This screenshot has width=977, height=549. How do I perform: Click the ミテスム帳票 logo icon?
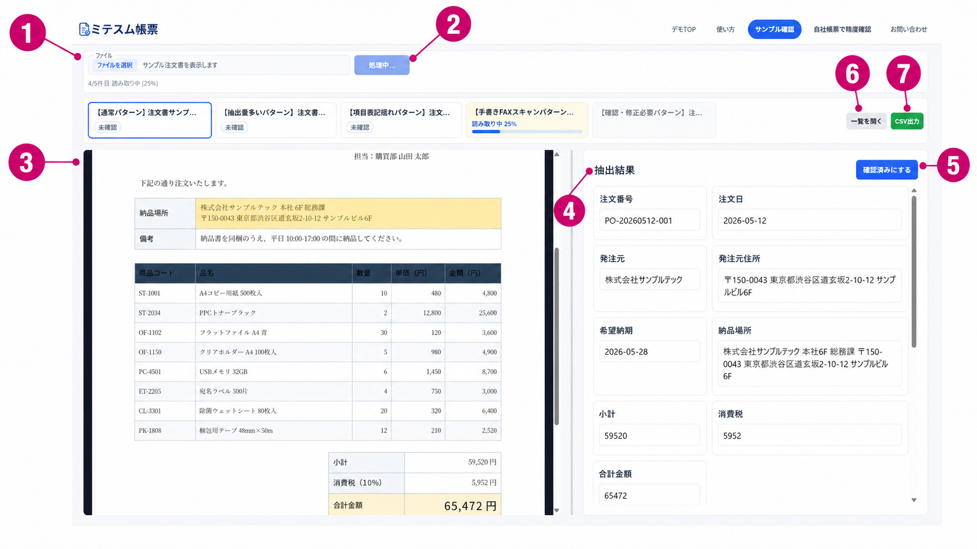(84, 29)
